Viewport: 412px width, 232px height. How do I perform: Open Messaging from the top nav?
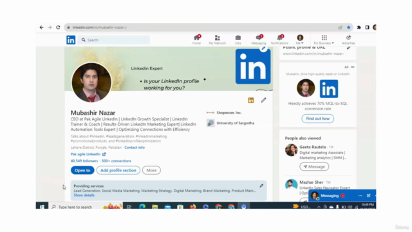(x=259, y=40)
